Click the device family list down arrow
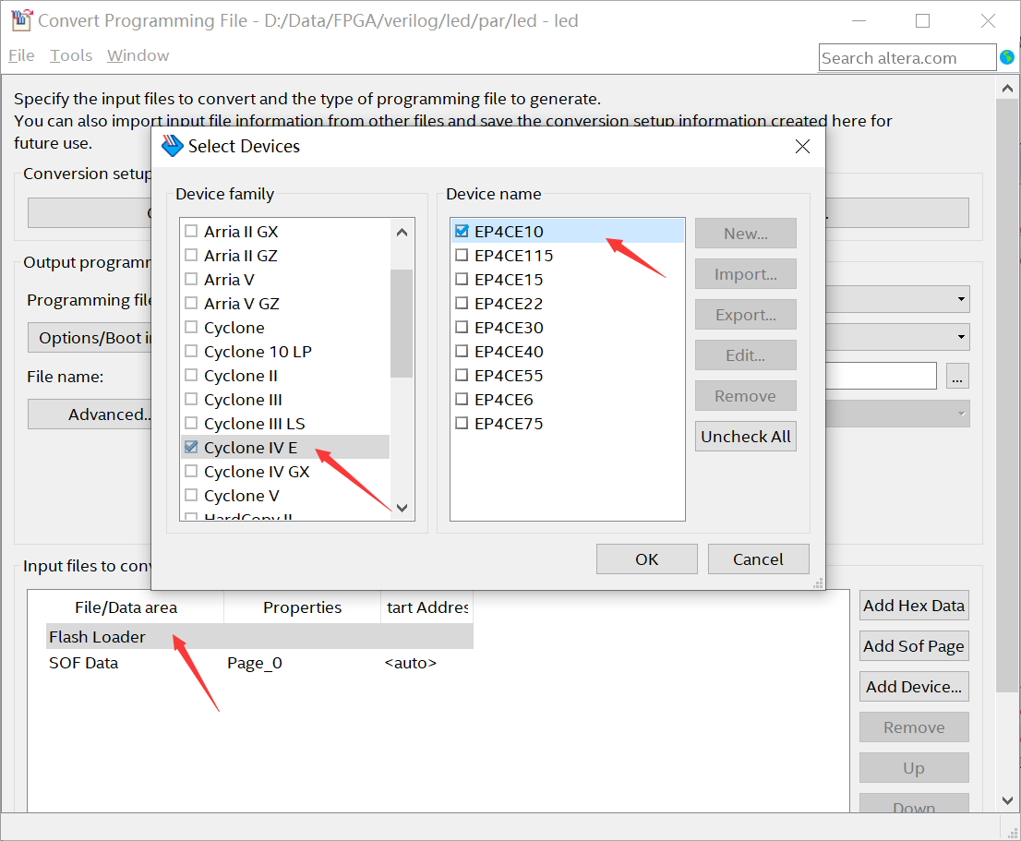This screenshot has height=841, width=1021. click(402, 508)
